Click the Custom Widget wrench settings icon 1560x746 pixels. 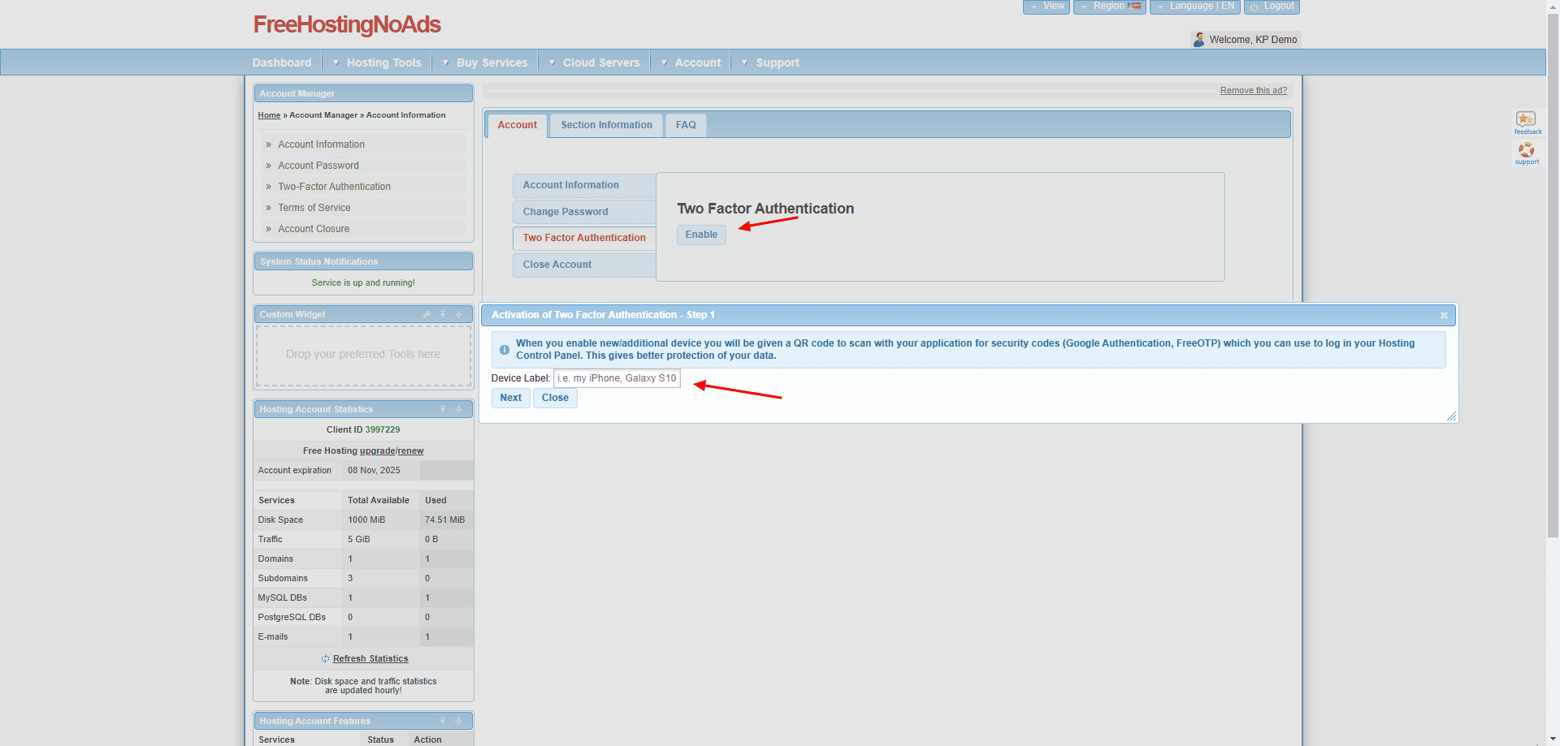click(x=427, y=315)
